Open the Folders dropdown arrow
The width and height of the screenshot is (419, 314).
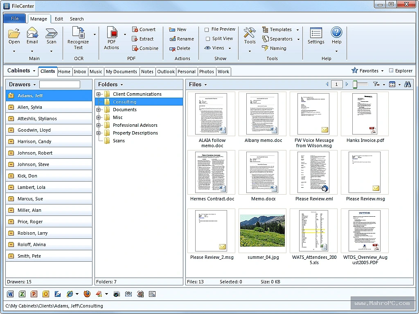point(122,85)
